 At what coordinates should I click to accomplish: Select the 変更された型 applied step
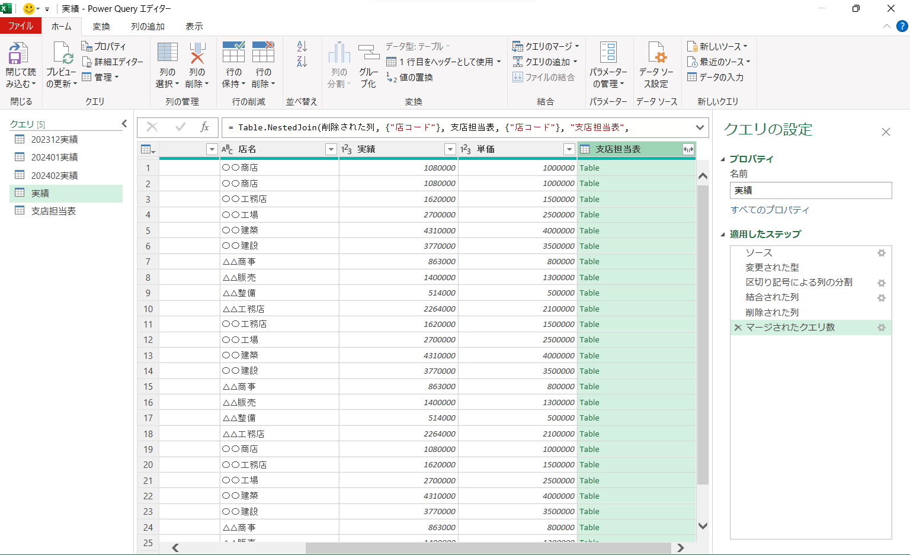pos(811,268)
